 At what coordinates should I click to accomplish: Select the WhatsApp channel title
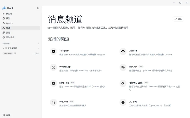click(65, 67)
